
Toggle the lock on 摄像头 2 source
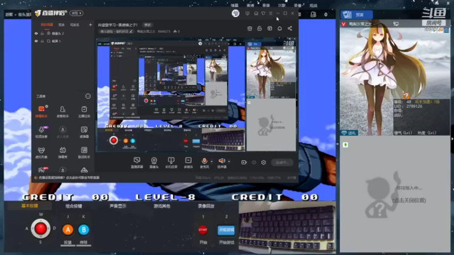(42, 33)
